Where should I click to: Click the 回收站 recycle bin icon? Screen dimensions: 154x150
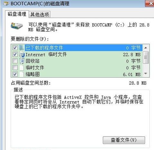click(x=22, y=61)
